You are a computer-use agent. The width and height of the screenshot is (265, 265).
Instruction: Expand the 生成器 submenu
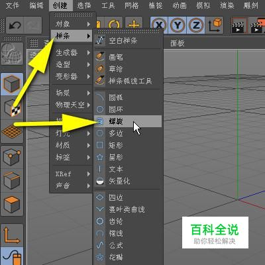click(72, 52)
